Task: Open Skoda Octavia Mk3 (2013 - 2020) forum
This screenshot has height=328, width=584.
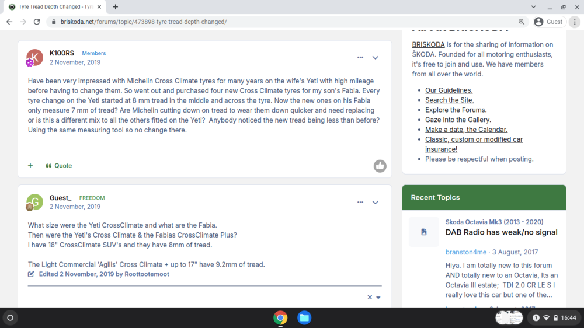Action: pos(494,222)
